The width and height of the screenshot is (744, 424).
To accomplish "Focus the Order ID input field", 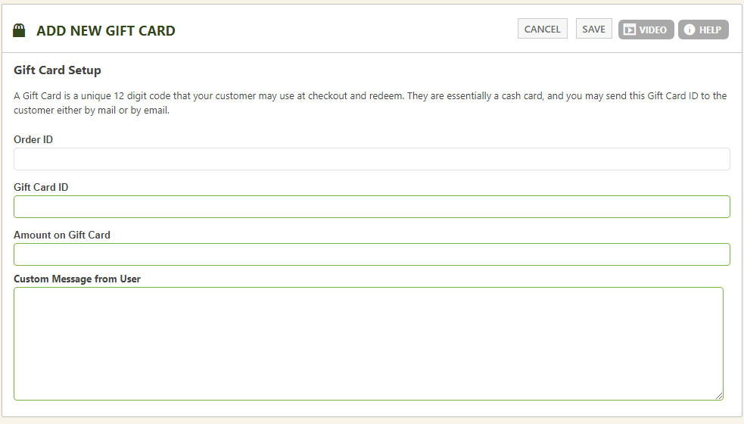I will click(372, 159).
